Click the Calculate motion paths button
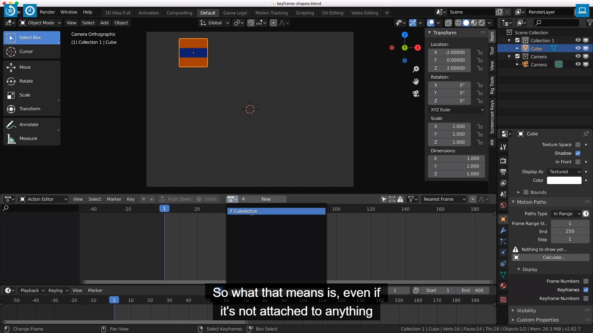 click(554, 257)
